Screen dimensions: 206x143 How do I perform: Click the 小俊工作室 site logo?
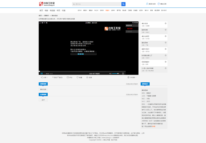coord(47,4)
